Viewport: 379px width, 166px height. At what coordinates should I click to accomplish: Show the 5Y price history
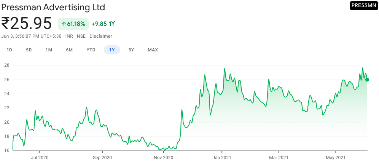tap(131, 50)
